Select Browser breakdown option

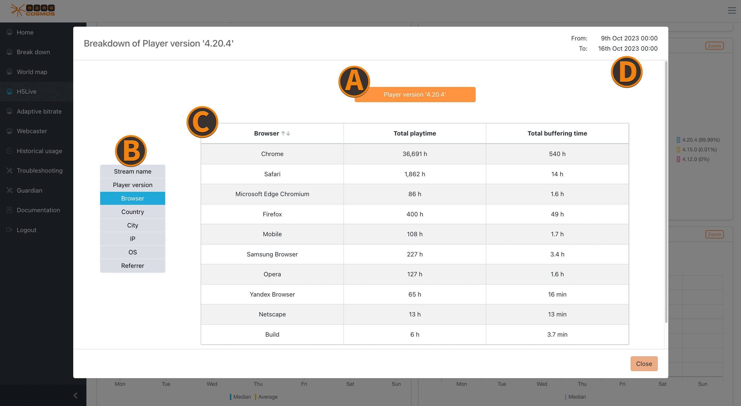coord(133,198)
